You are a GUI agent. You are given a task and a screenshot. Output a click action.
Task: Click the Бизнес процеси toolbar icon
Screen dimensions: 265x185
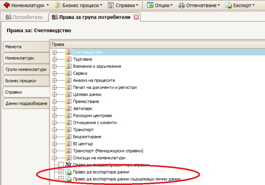tap(58, 5)
